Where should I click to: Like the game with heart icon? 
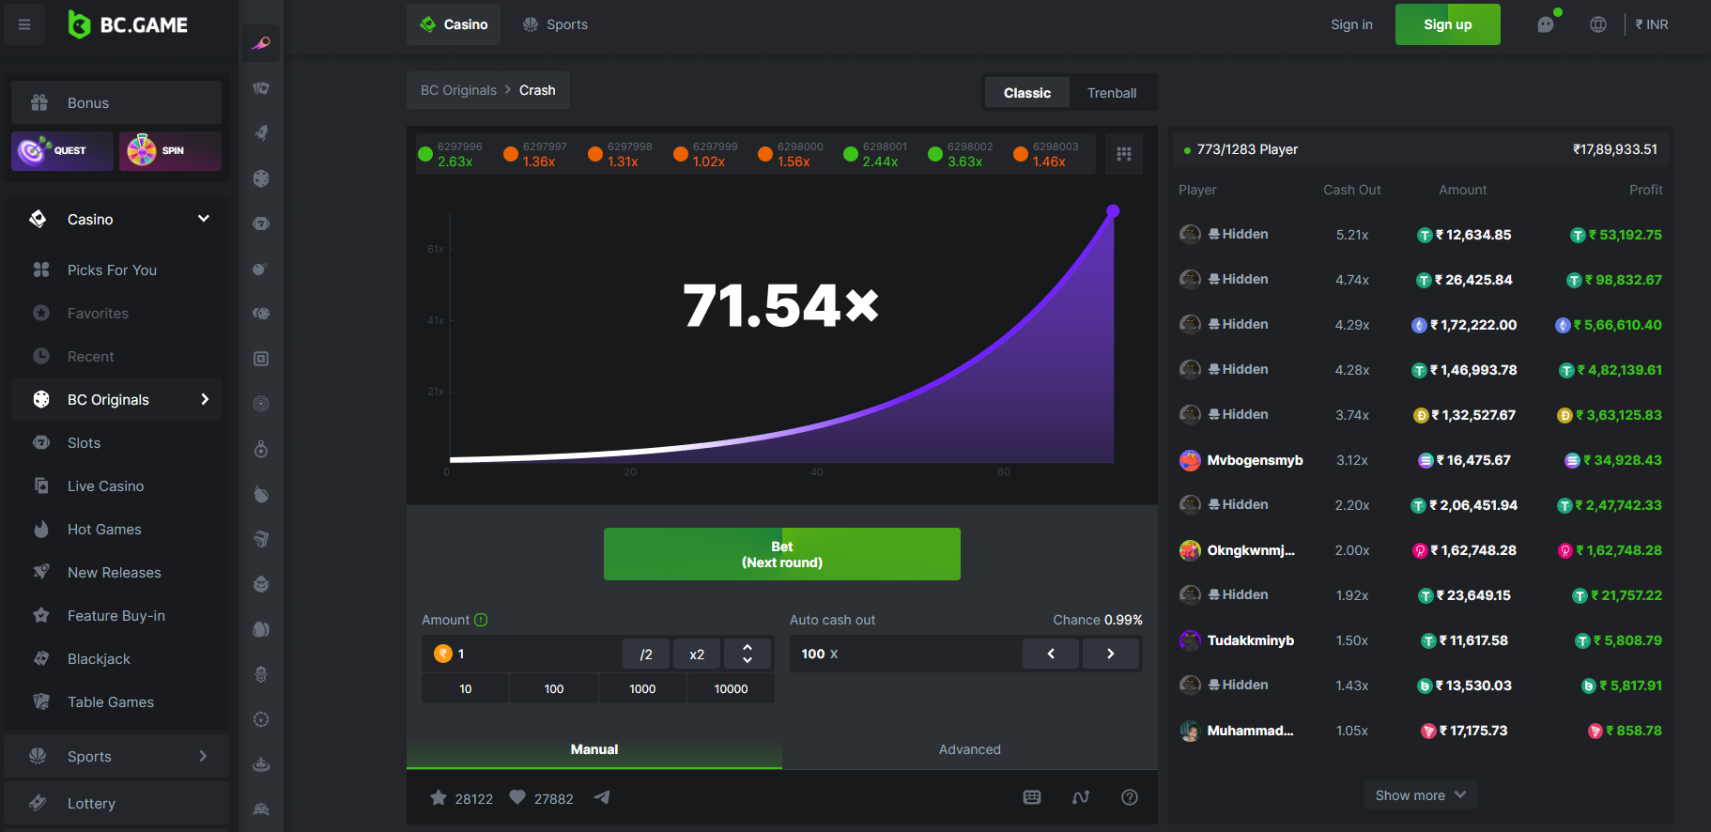[x=517, y=797]
